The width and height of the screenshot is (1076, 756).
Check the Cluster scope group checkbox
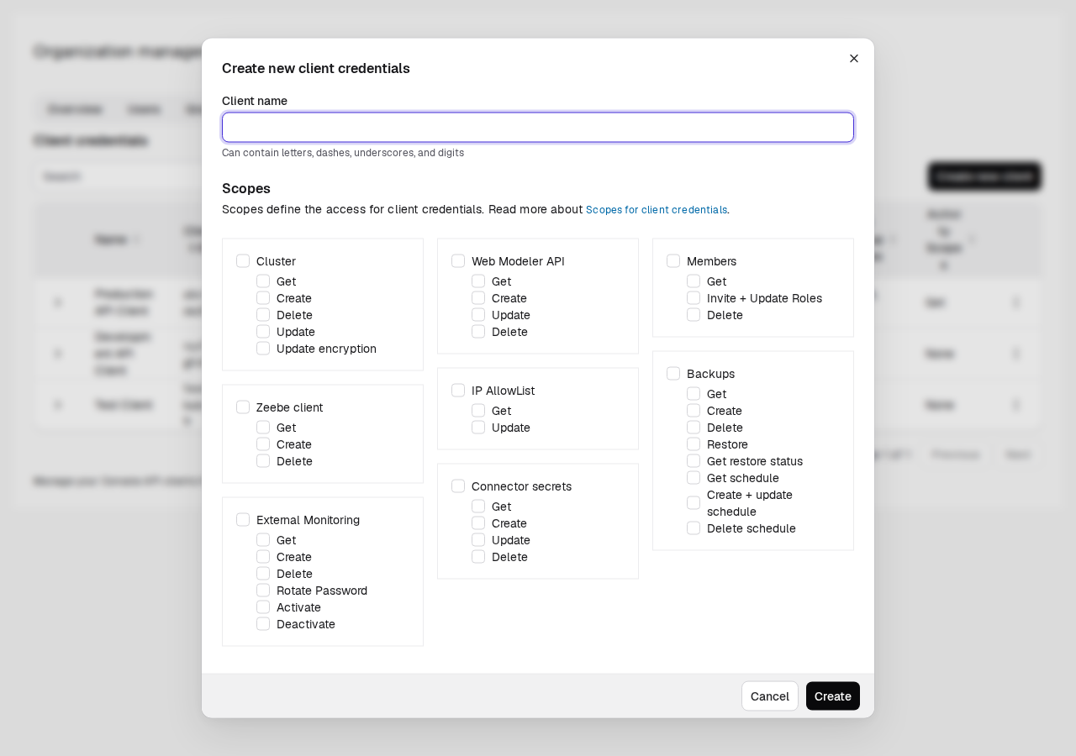243,261
